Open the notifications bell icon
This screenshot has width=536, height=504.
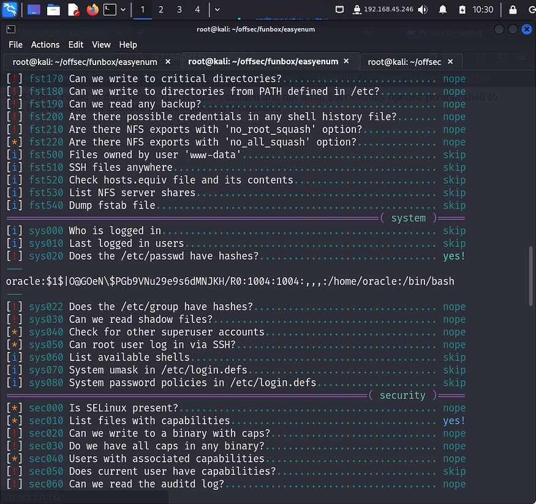pyautogui.click(x=443, y=10)
